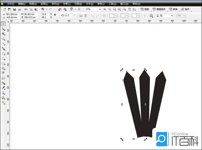202x150 pixels.
Task: Click the Print icon in the toolbar
Action: click(19, 9)
